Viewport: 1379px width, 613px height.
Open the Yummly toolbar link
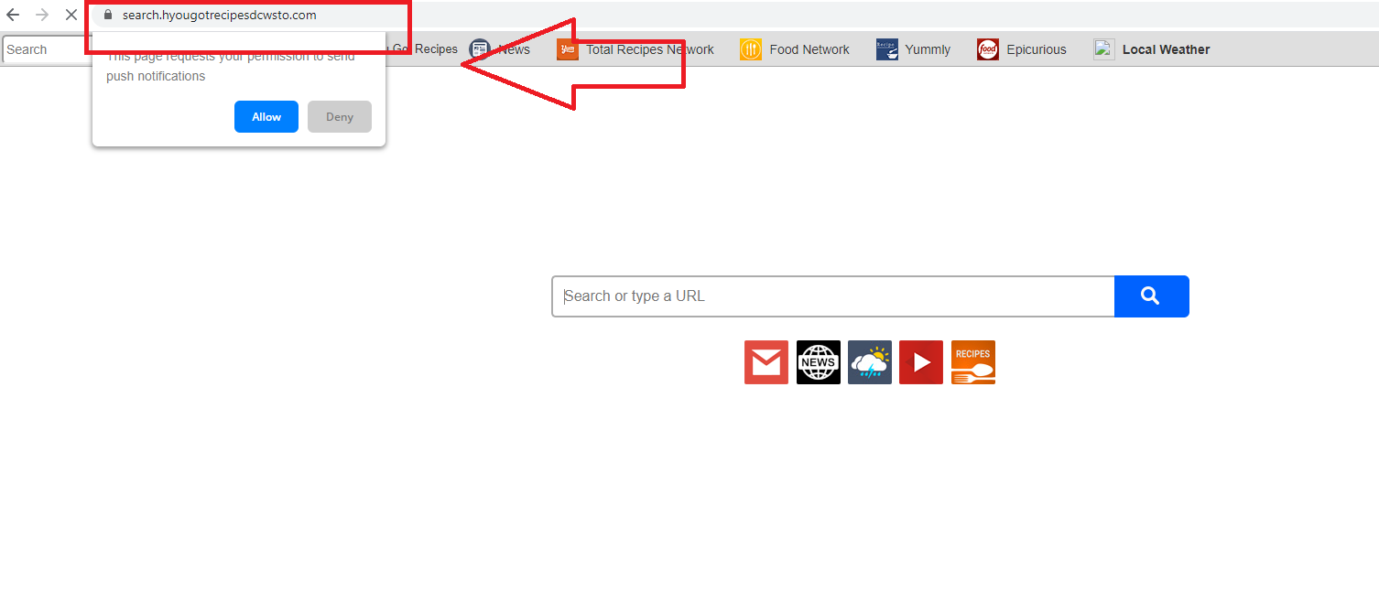click(x=913, y=49)
